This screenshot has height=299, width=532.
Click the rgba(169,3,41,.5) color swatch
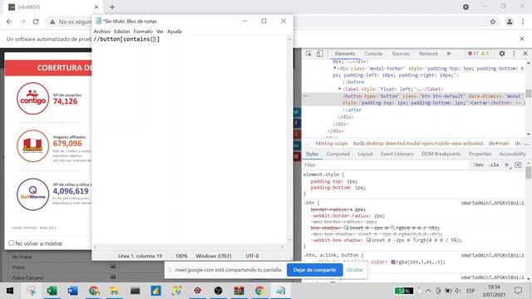393,262
